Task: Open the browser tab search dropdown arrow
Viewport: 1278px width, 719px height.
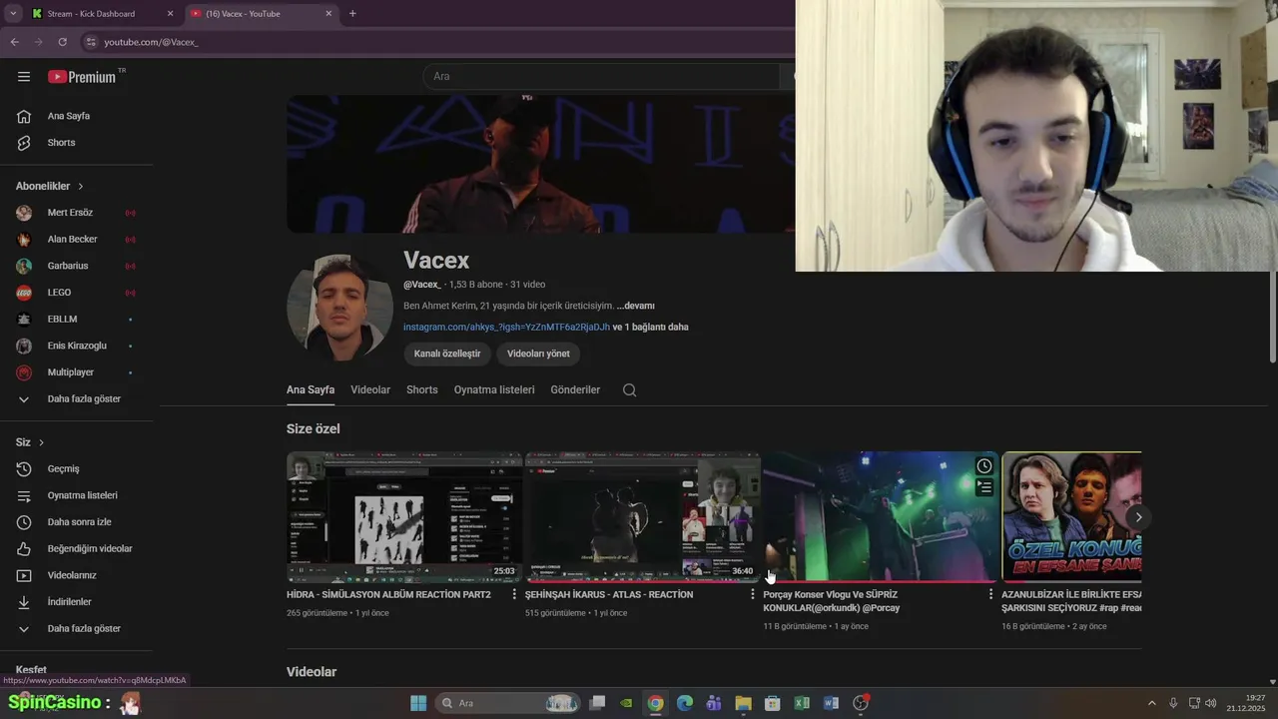Action: click(x=13, y=14)
